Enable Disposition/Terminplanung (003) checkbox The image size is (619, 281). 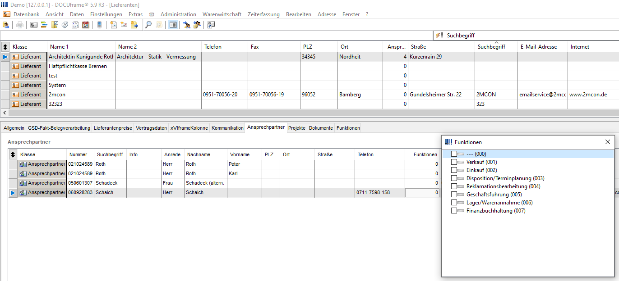(x=454, y=178)
